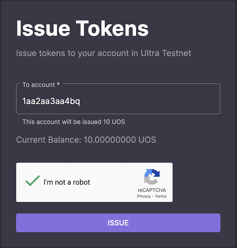Viewport: 237px width, 248px height.
Task: Click the 10.00000000 UOS balance amount
Action: [x=120, y=140]
